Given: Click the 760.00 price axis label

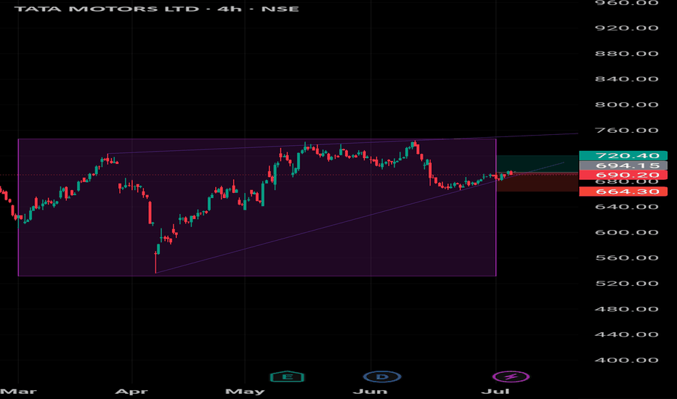Looking at the screenshot, I should click(626, 131).
